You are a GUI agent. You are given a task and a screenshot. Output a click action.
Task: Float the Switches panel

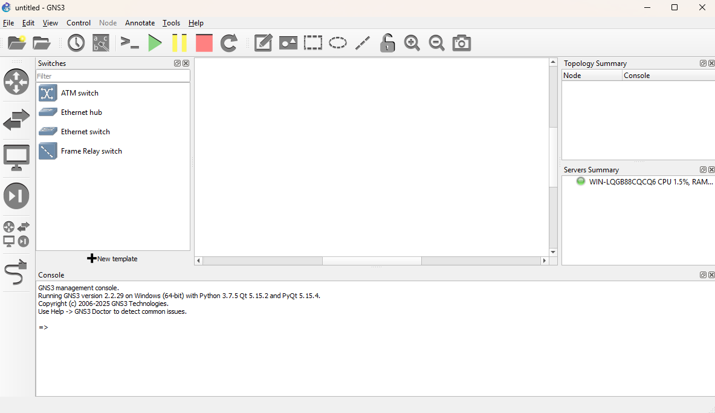(x=177, y=63)
